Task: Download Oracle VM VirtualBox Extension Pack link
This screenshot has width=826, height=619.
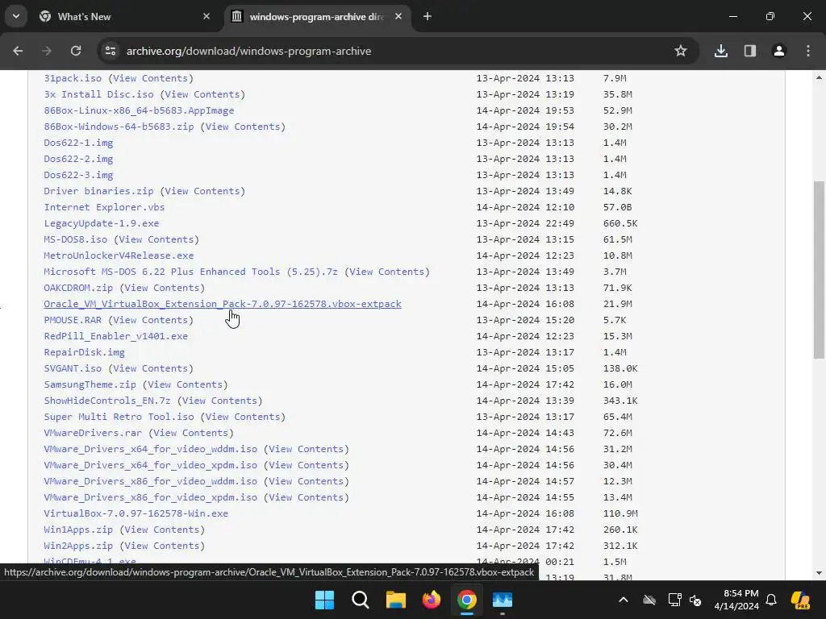Action: tap(223, 304)
